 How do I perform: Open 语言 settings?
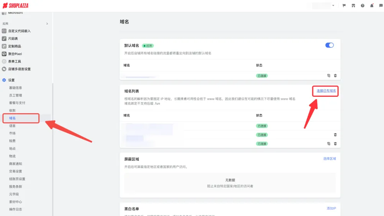coord(12,125)
